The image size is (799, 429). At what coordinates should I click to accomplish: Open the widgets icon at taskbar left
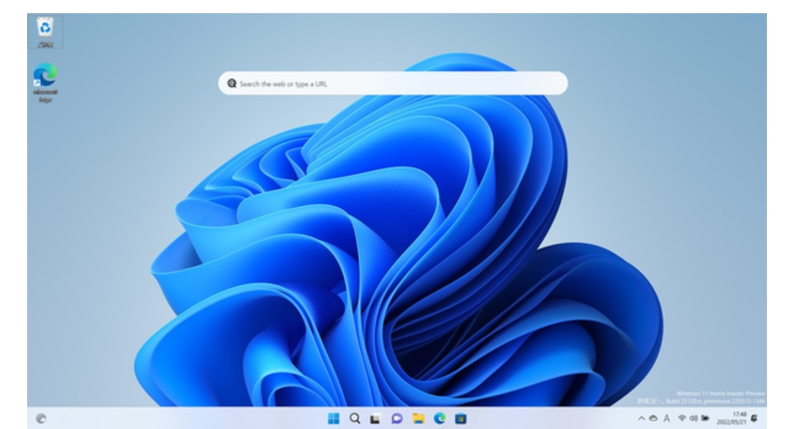click(x=41, y=418)
